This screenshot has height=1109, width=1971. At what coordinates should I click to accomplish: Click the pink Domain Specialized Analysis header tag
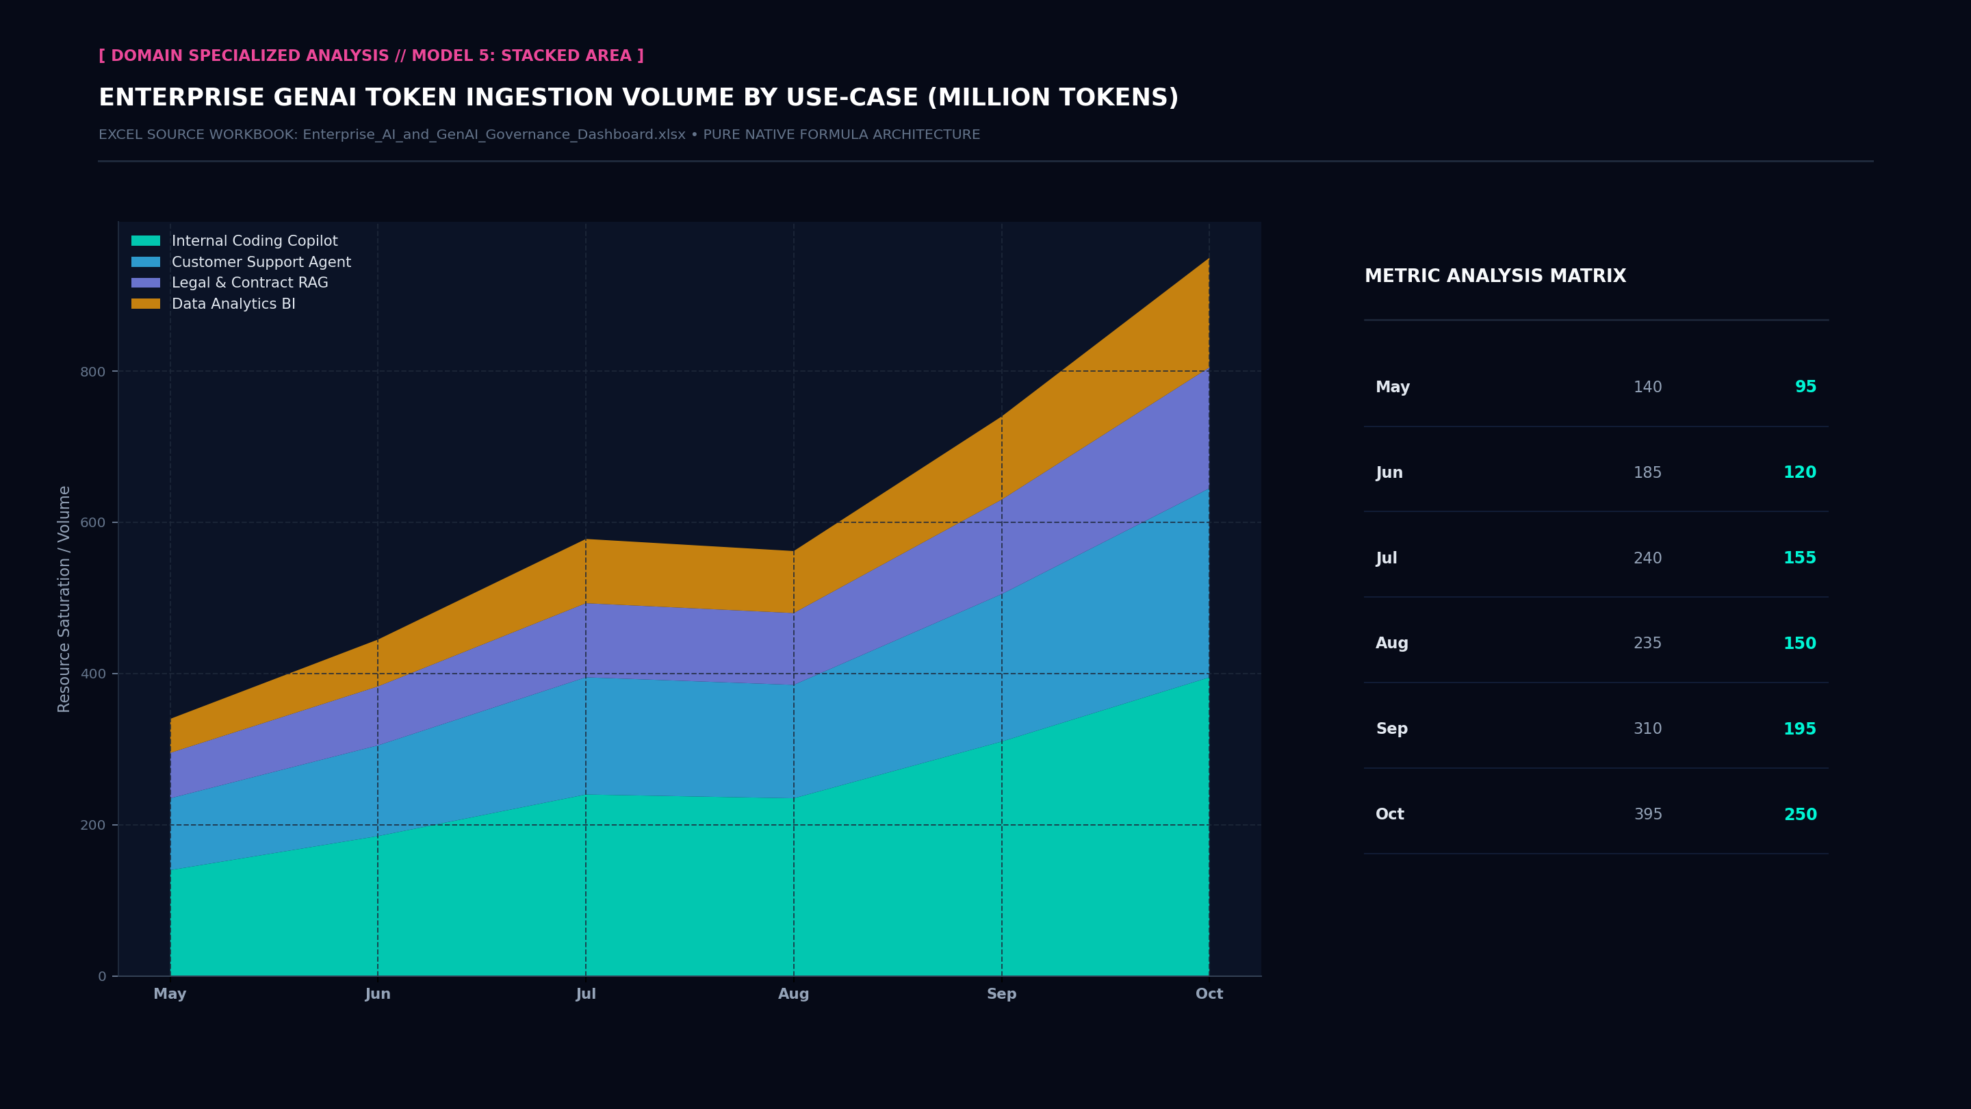coord(371,56)
